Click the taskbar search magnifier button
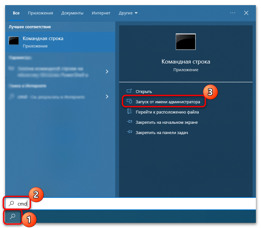Viewport: 261px width, 228px height. [13, 216]
